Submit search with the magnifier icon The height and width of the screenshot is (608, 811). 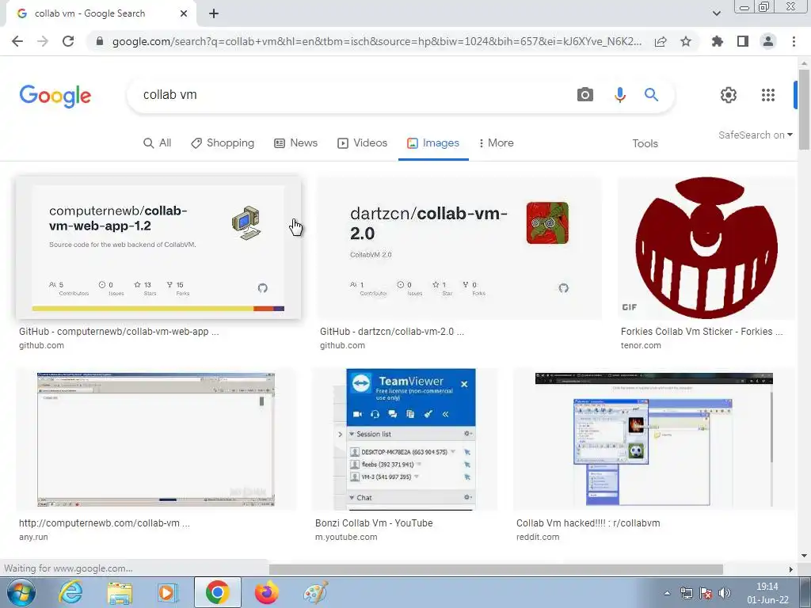(x=651, y=95)
